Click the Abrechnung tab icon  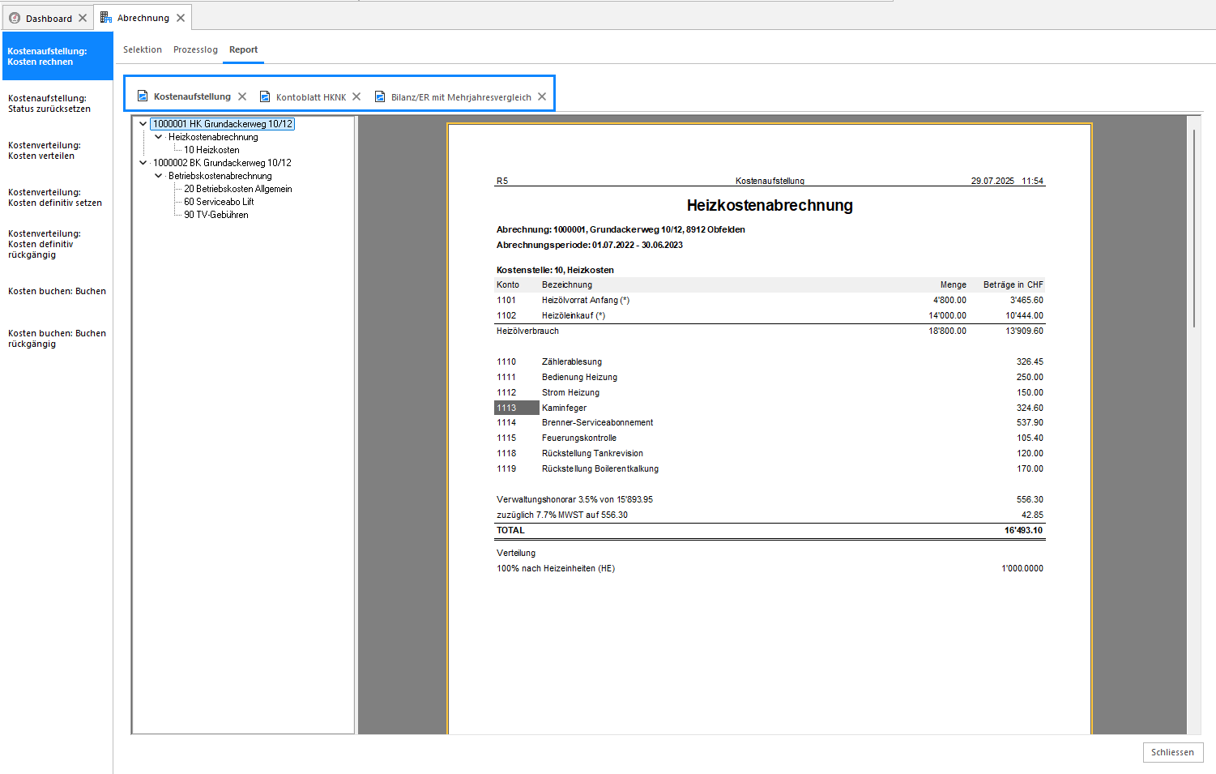(106, 17)
